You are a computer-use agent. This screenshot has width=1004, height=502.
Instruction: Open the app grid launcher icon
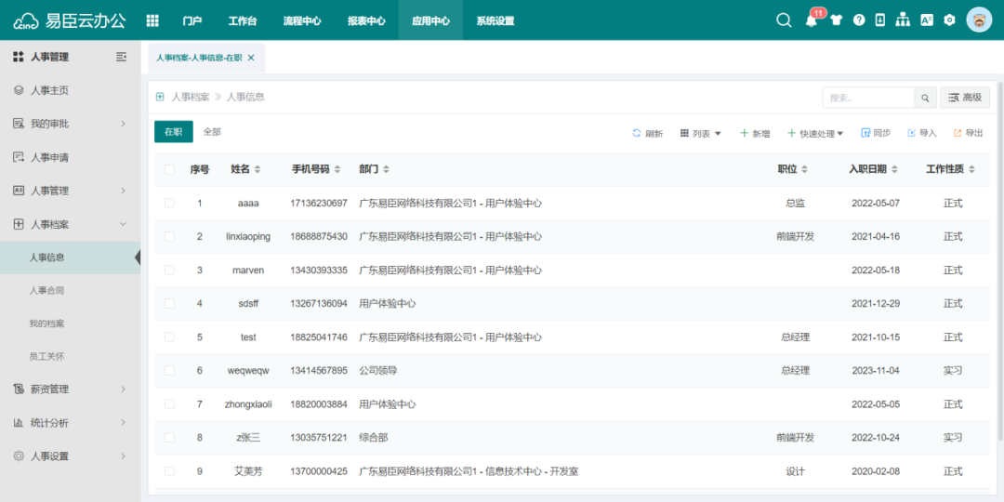[x=152, y=20]
